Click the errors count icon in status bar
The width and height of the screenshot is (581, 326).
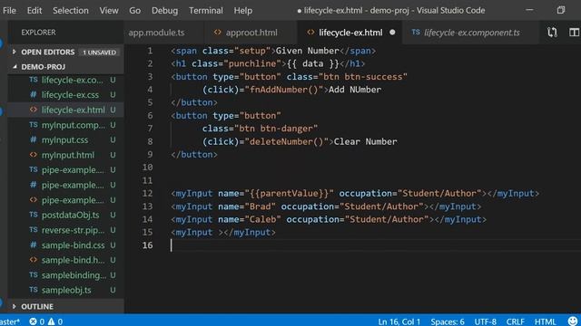34,321
